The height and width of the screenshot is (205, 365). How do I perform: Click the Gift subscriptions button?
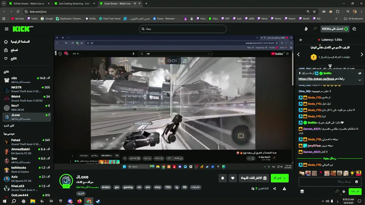pyautogui.click(x=254, y=178)
